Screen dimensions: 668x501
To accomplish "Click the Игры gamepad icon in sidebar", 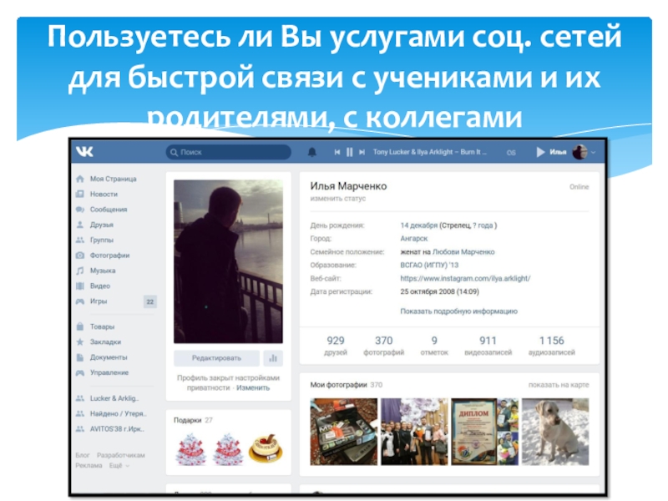I will 79,301.
